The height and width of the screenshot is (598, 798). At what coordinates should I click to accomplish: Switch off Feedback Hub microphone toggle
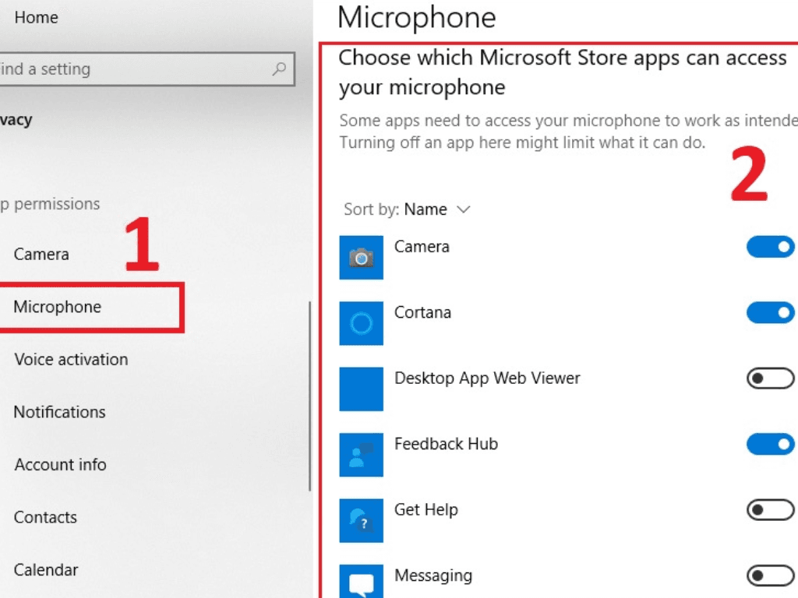pyautogui.click(x=770, y=445)
